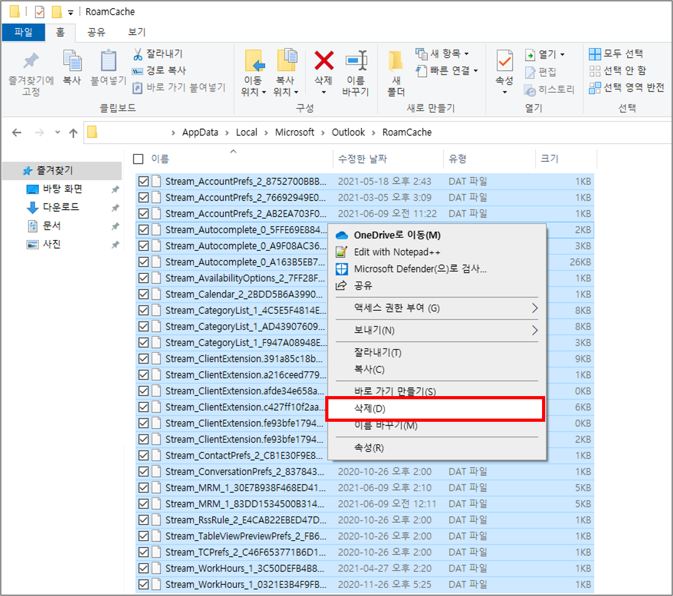Uncheck Stream_RssRule_2_E4CAB22EBED47D checkbox
Image resolution: width=673 pixels, height=596 pixels.
(x=143, y=520)
